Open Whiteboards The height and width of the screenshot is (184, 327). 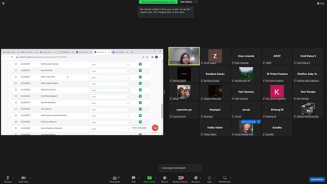click(x=225, y=179)
